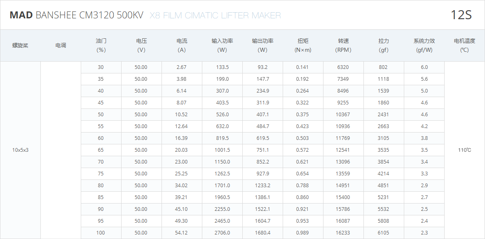Click the thrust value 1118

pos(383,79)
